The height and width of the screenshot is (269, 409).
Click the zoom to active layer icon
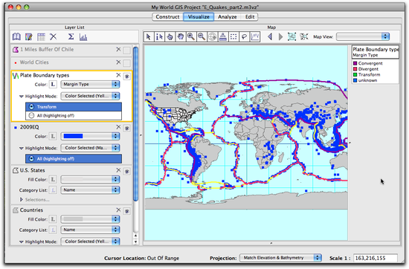[x=304, y=36]
